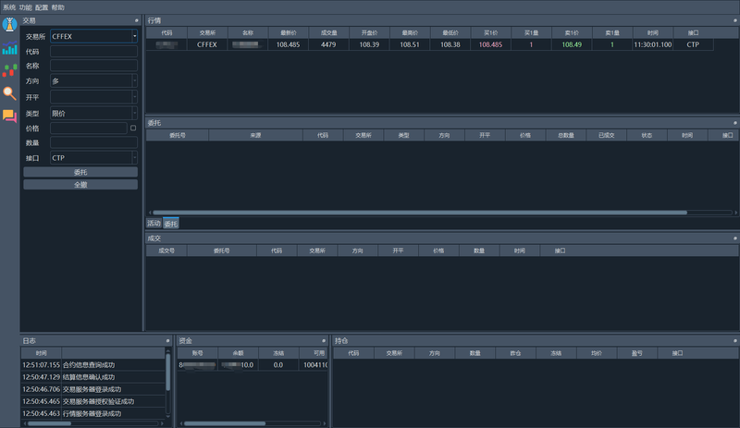This screenshot has height=428, width=740.
Task: Select log row 交易服务器登录成功
Action: [x=93, y=389]
